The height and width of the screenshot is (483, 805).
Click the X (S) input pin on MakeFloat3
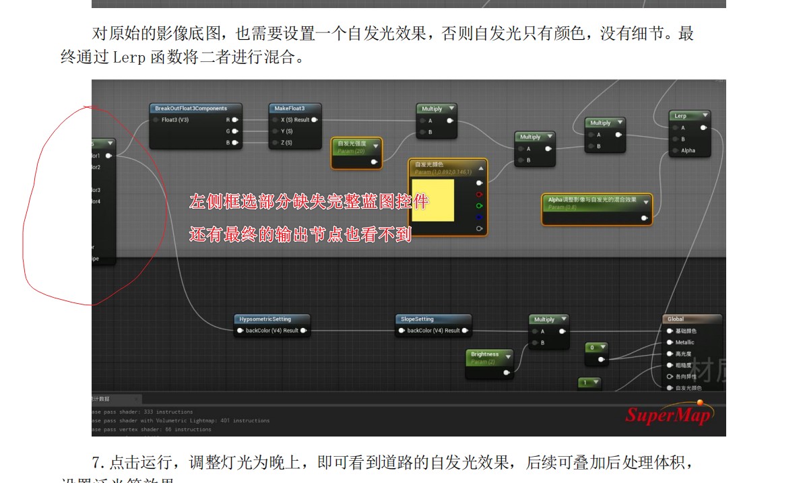point(275,120)
